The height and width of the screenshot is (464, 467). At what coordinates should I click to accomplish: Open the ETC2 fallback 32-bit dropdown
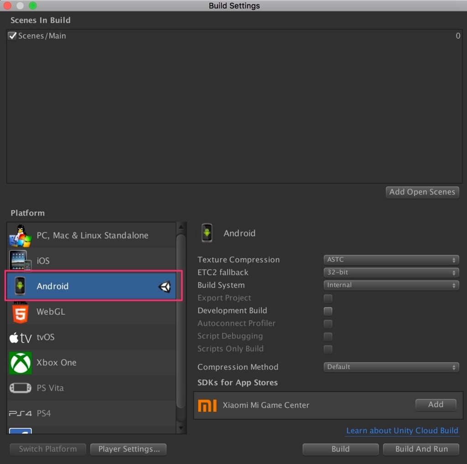(x=391, y=273)
